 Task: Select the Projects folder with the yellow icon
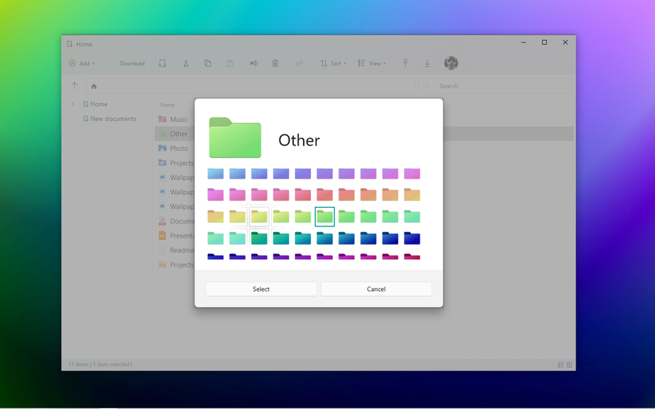click(x=176, y=265)
